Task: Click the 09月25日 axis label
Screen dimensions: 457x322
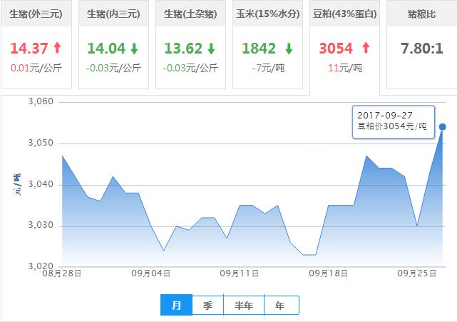Action: coord(417,273)
